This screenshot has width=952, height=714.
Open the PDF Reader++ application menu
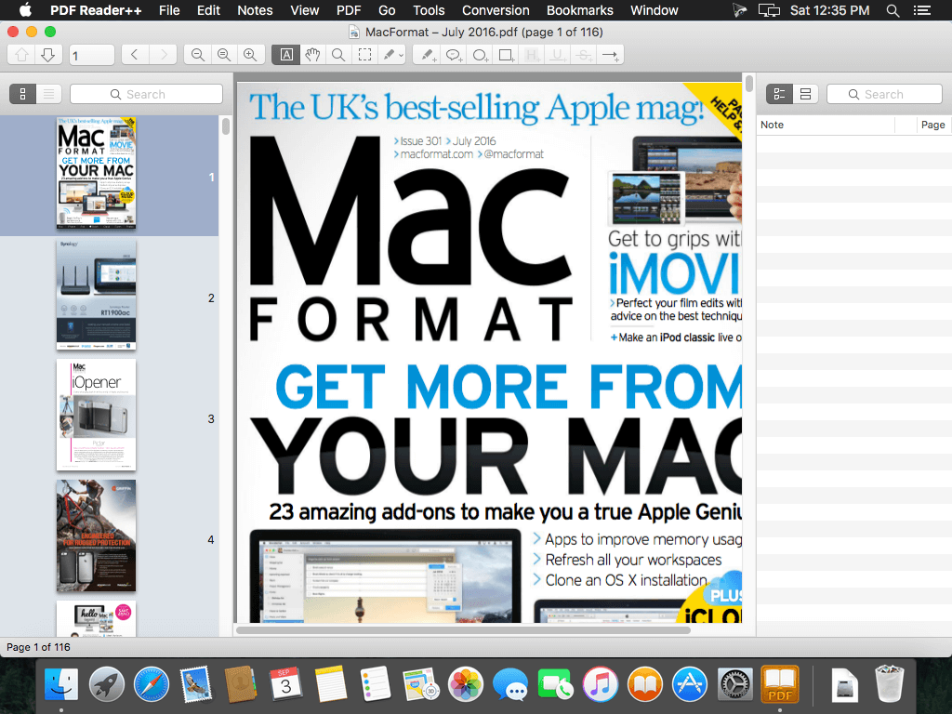click(x=96, y=10)
